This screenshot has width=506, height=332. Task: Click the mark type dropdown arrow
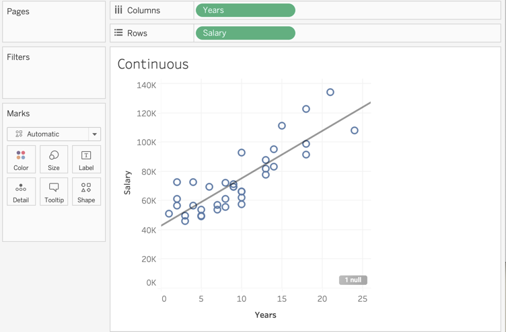point(95,134)
